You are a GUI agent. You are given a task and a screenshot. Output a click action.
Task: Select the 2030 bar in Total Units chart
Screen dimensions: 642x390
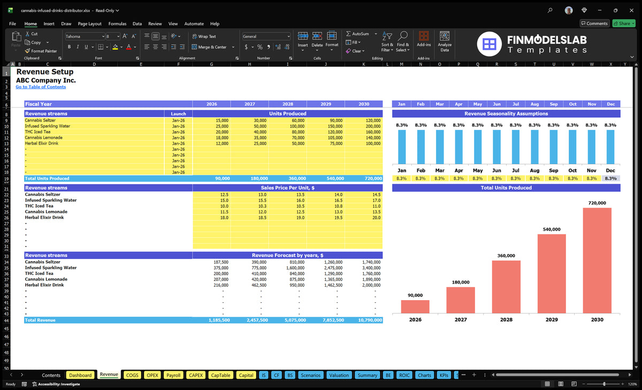(597, 261)
